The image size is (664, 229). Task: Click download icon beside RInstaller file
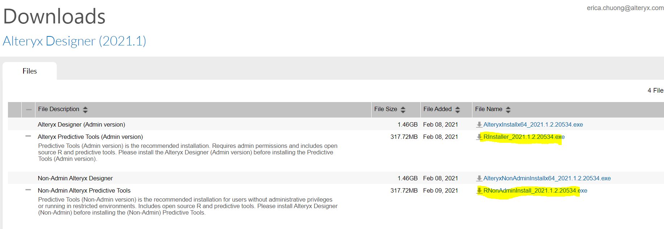(x=479, y=137)
